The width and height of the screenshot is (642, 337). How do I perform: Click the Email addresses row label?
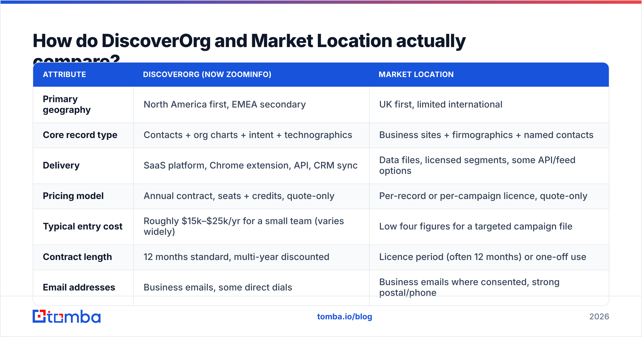(x=79, y=288)
